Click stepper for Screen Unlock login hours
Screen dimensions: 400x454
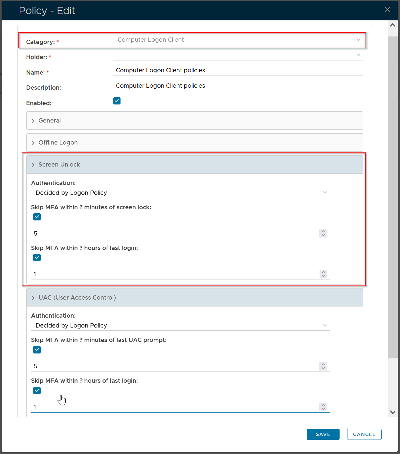pyautogui.click(x=323, y=274)
